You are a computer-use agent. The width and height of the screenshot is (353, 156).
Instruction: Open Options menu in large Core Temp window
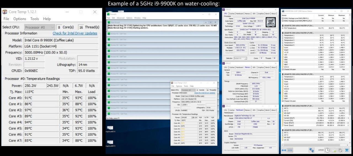pos(20,19)
